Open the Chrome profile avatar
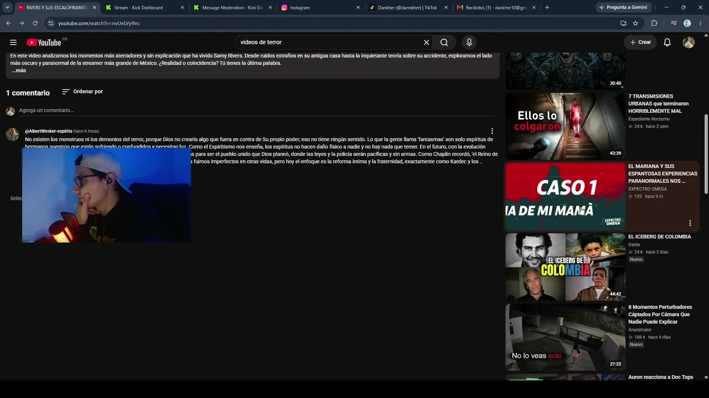 point(687,23)
